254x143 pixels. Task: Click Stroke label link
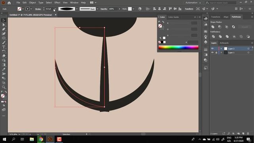[x=38, y=9]
